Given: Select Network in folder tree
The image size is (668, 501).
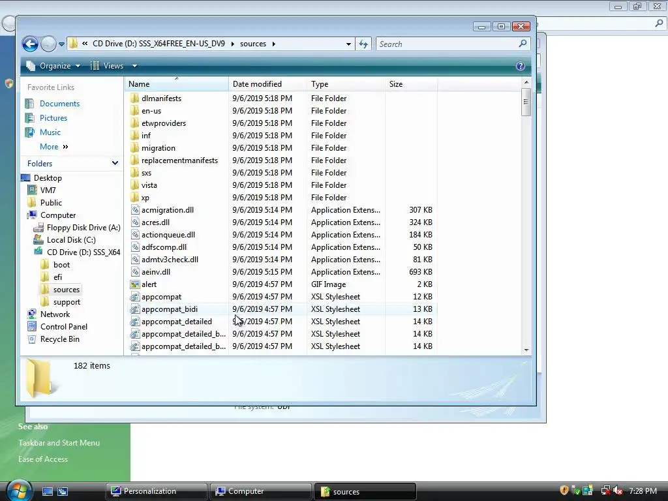Looking at the screenshot, I should pyautogui.click(x=55, y=314).
